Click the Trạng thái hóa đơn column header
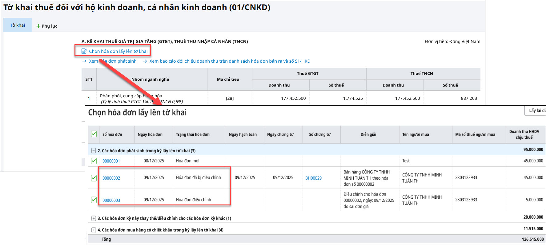 pos(193,134)
